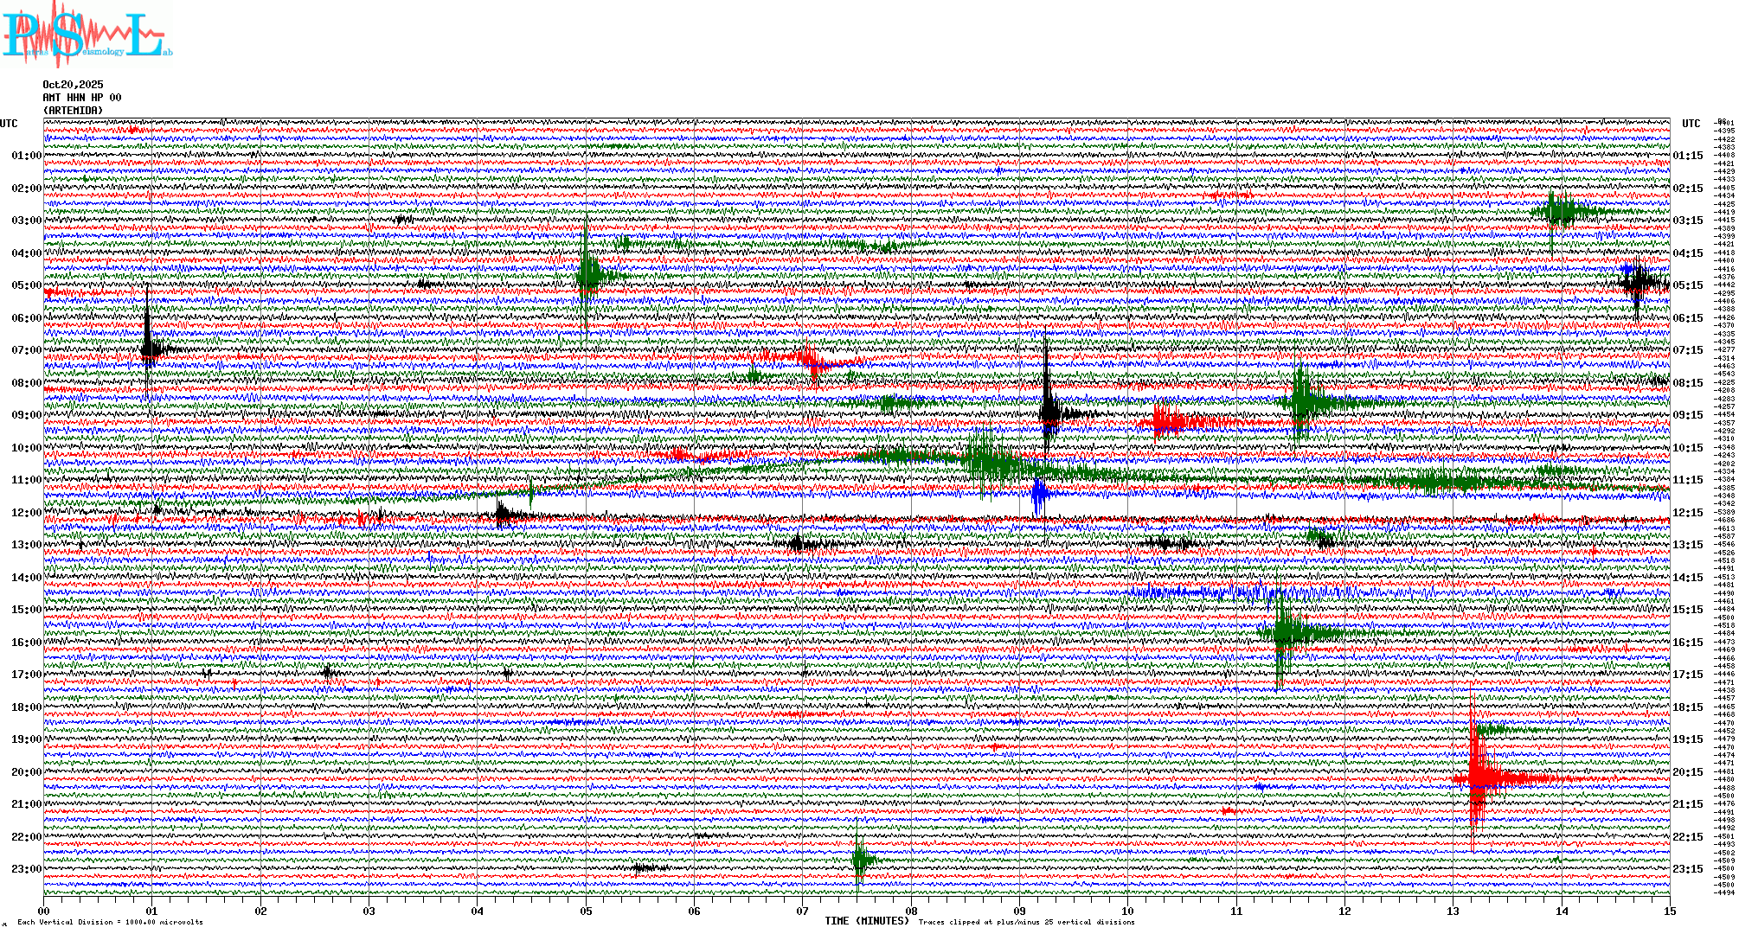Click the Oct20,2025 date label
The height and width of the screenshot is (934, 1739).
click(73, 85)
